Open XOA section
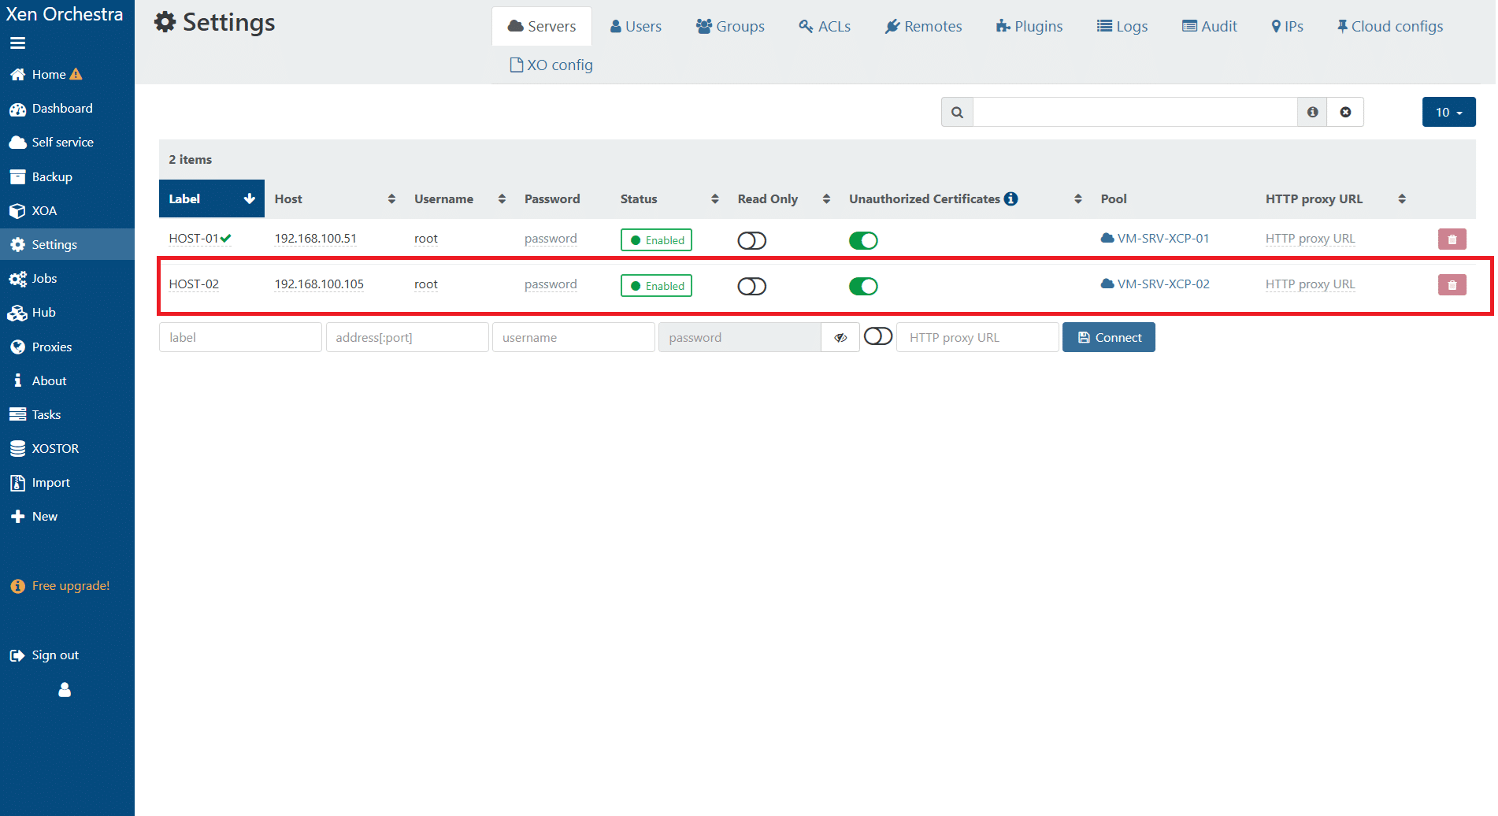Image resolution: width=1498 pixels, height=816 pixels. (33, 210)
